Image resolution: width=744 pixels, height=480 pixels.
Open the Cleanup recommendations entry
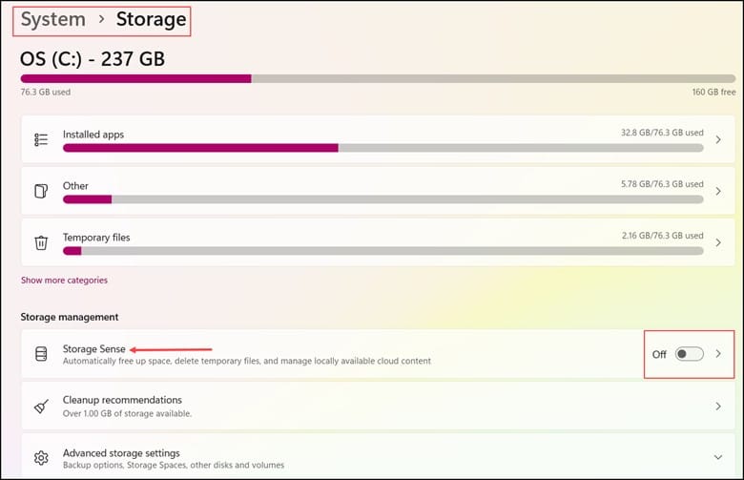378,407
